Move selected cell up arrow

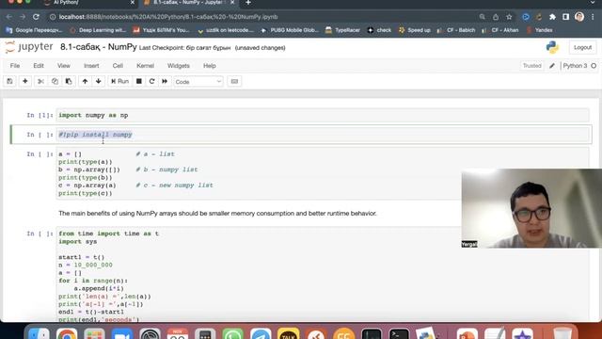tap(85, 82)
